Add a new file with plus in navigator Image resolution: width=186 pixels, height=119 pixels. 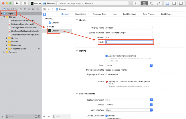click(x=3, y=116)
